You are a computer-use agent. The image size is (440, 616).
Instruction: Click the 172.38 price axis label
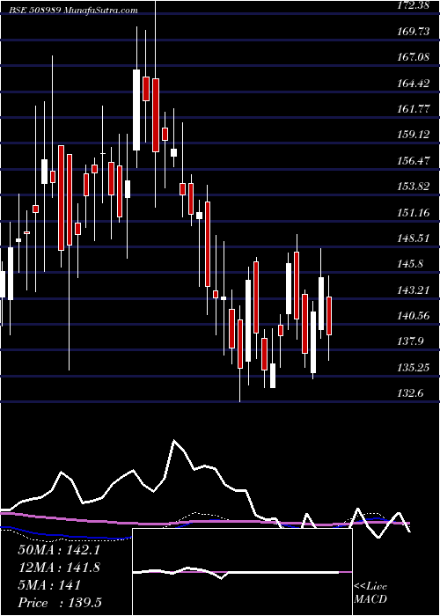click(x=414, y=5)
